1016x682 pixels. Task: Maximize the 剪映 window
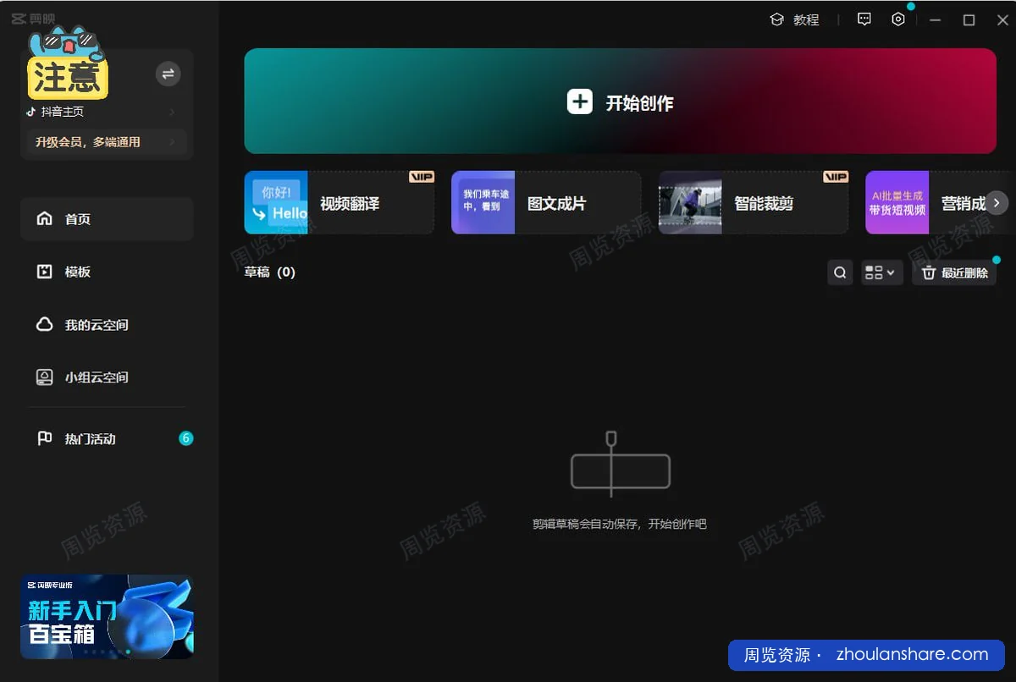(x=969, y=19)
